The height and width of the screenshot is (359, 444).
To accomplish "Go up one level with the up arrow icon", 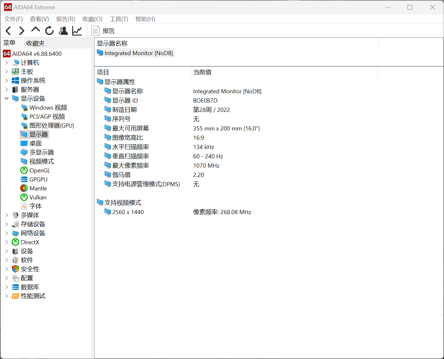I will [35, 30].
